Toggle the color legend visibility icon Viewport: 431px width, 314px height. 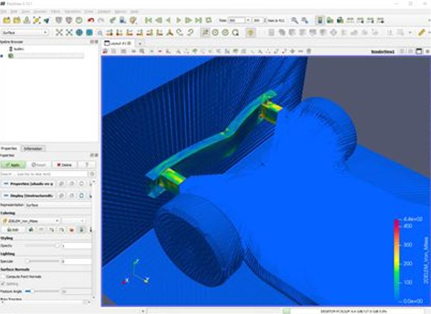click(x=319, y=20)
